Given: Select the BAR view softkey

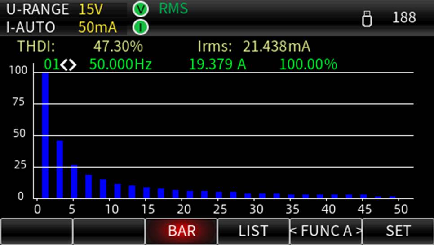Looking at the screenshot, I should pyautogui.click(x=182, y=231).
